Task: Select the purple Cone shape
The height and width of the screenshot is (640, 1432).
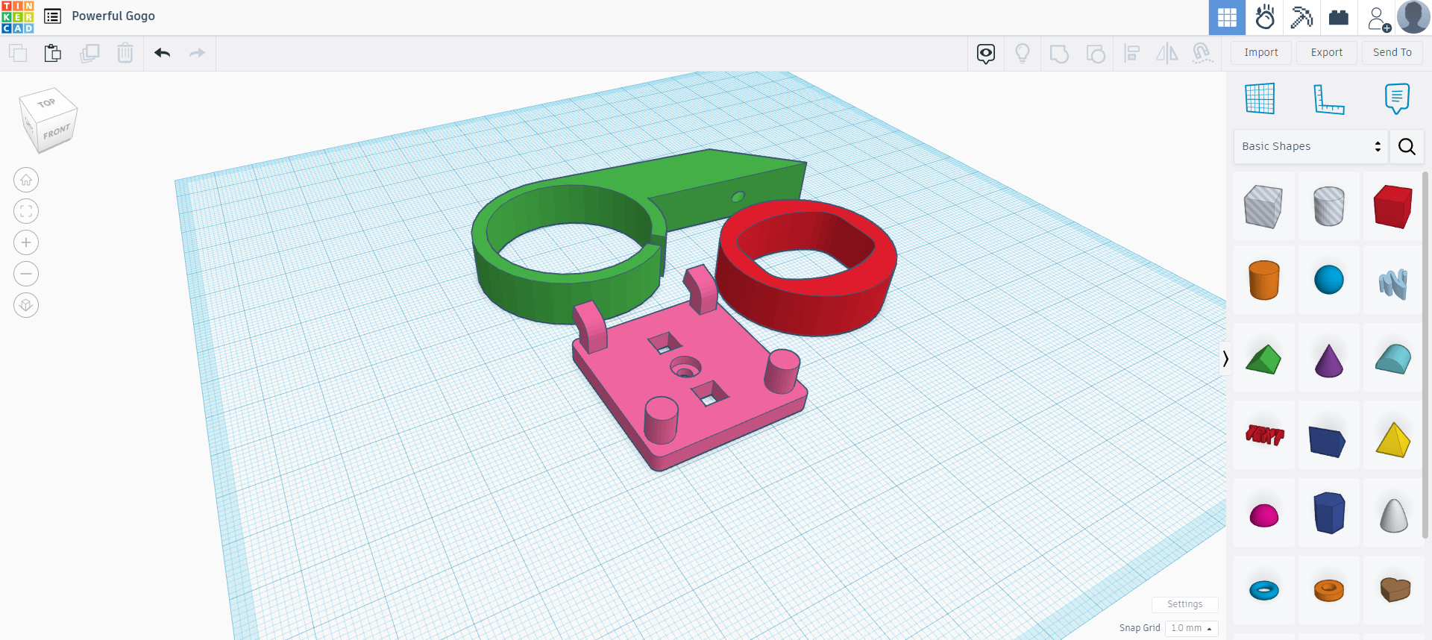Action: [1328, 360]
